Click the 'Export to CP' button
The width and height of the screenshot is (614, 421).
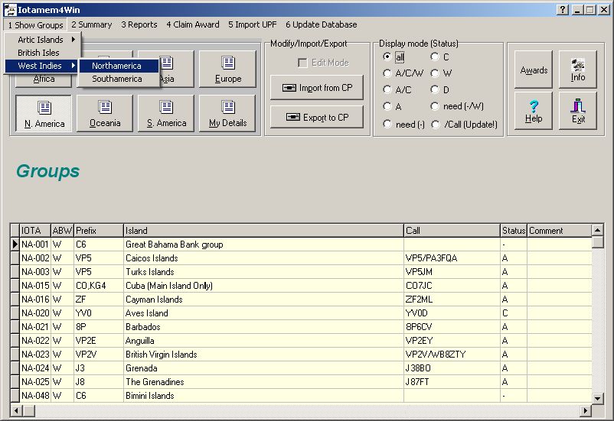click(317, 117)
